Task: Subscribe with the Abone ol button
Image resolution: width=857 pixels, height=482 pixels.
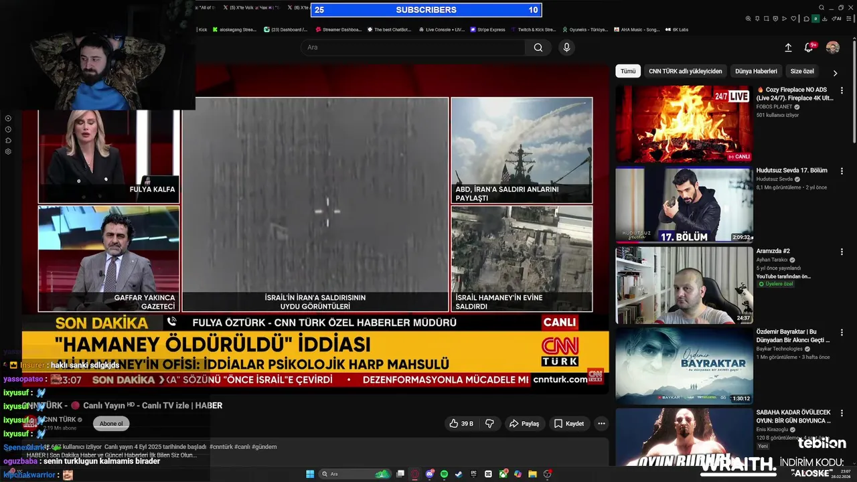Action: (x=111, y=424)
